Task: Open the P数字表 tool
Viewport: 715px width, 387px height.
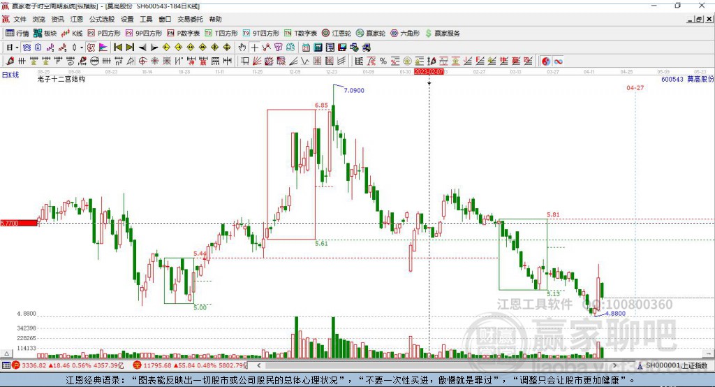Action: tap(184, 34)
